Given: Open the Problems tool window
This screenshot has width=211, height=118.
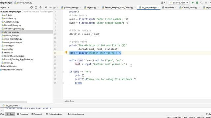Looking at the screenshot, I should 22,114.
